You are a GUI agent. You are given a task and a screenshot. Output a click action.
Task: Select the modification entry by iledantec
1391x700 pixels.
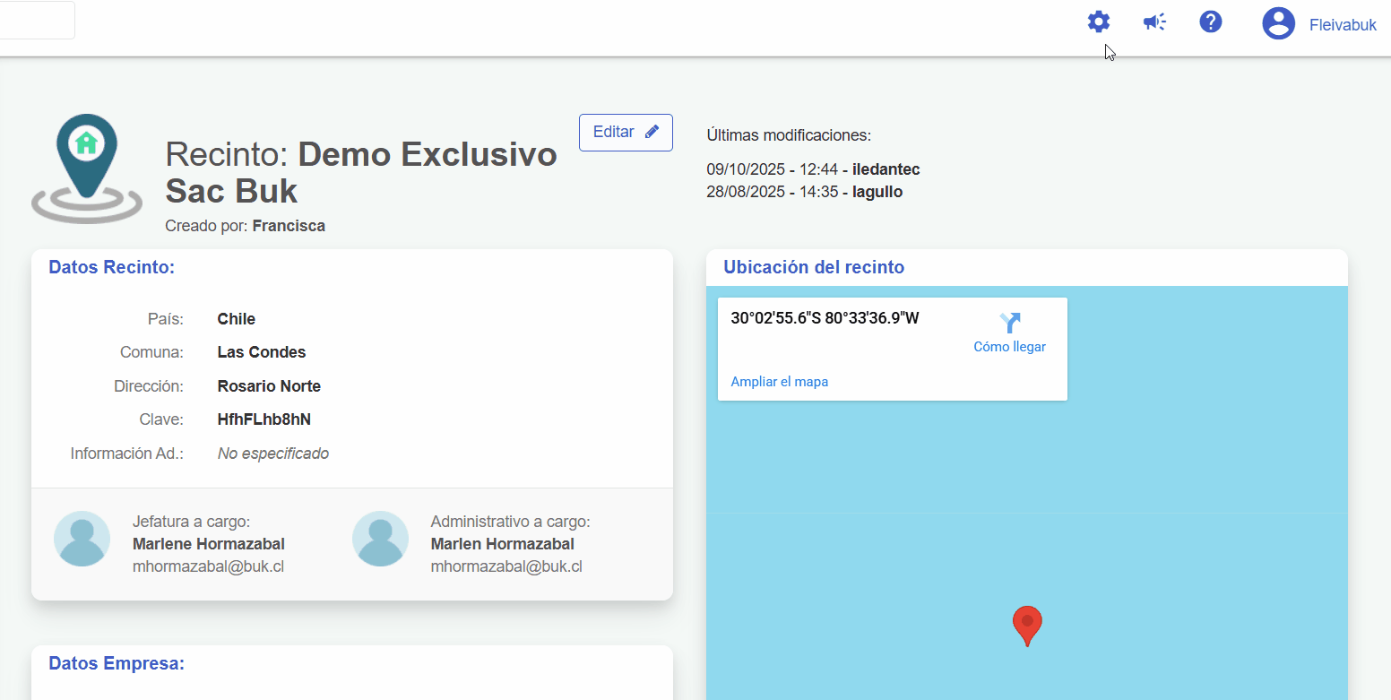pos(814,169)
